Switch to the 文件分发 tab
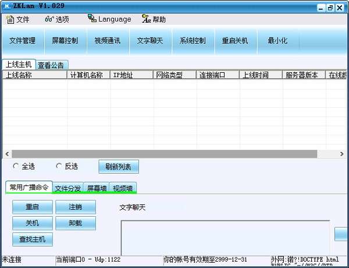This screenshot has width=349, height=268. tap(67, 188)
